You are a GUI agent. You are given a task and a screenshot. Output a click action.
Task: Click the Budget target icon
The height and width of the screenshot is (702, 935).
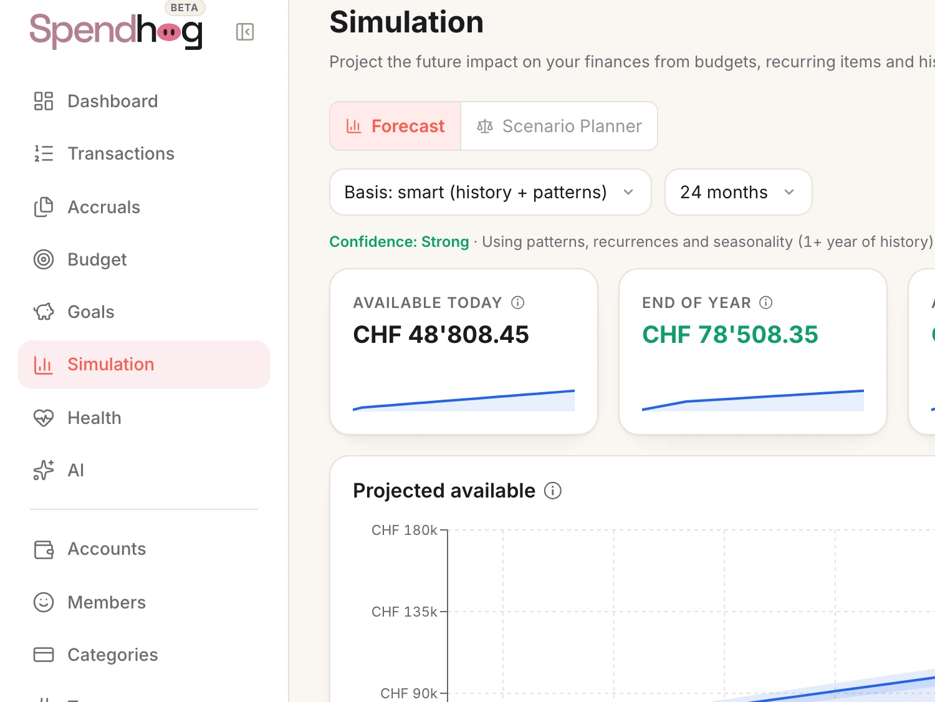pos(44,259)
